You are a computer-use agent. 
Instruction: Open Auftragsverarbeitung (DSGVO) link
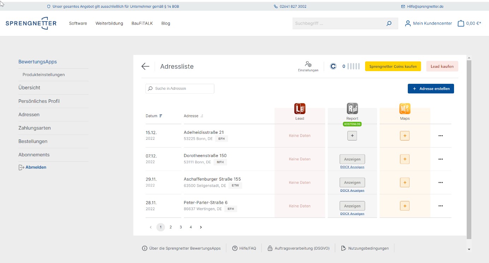299,248
